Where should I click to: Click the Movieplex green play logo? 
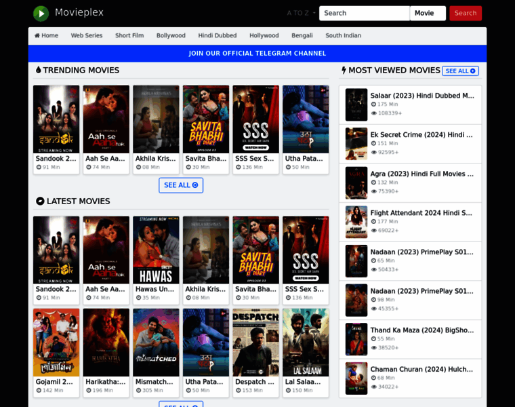pyautogui.click(x=41, y=13)
